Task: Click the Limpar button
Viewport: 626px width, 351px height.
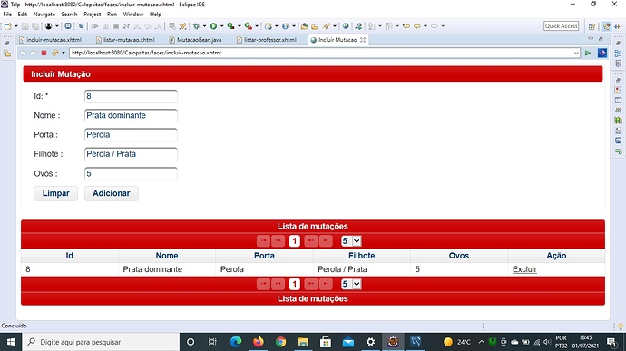Action: pos(56,193)
